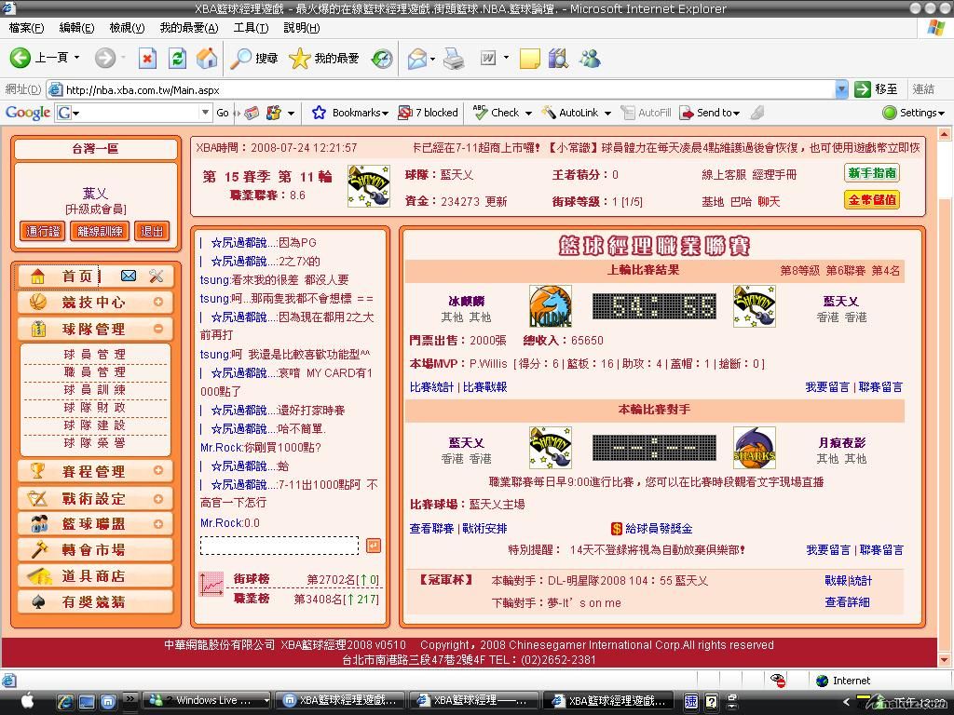
Task: Open the 檢視(V) menu
Action: pyautogui.click(x=127, y=27)
